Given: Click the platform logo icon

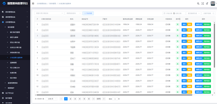Looking at the screenshot, I should click(x=4, y=3).
